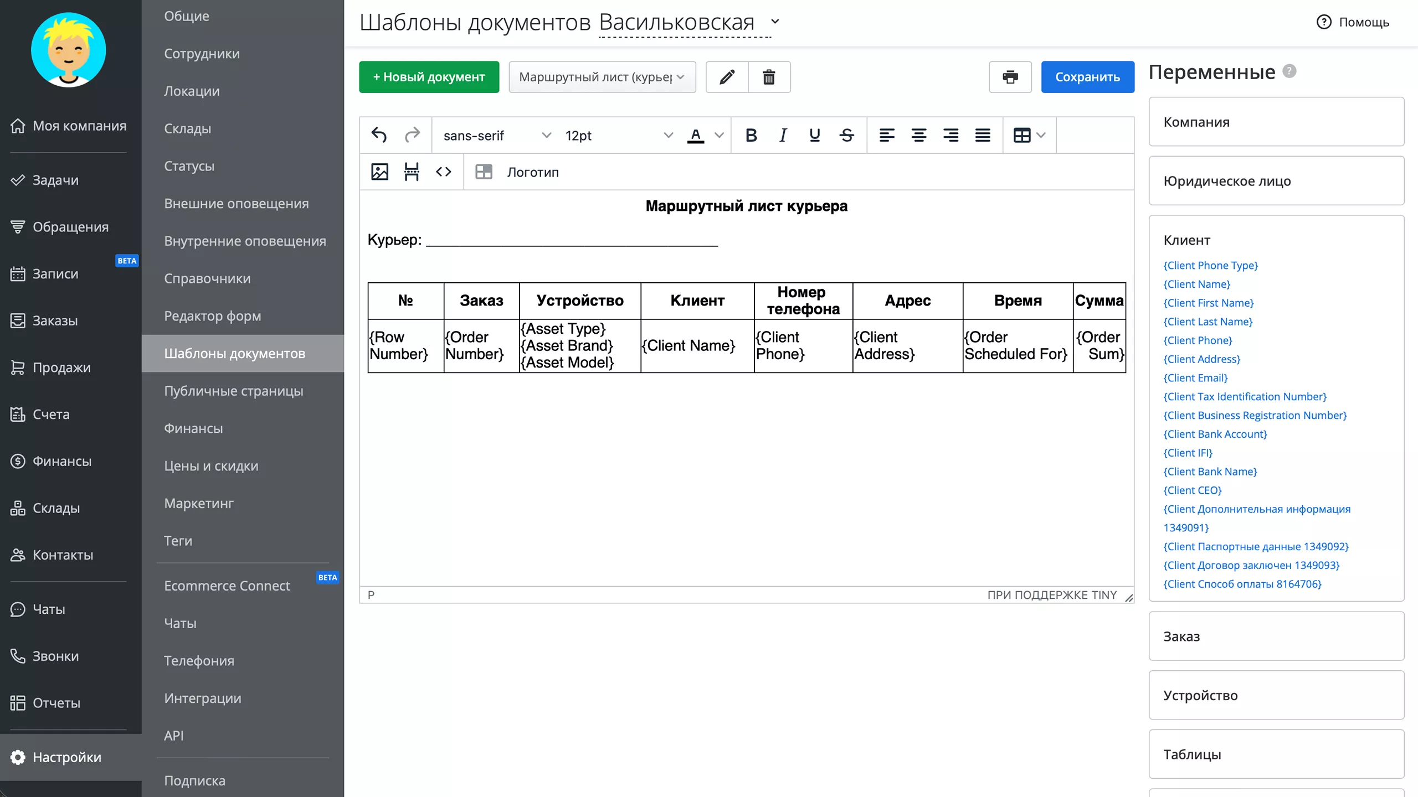Apply strikethrough formatting icon

tap(846, 135)
